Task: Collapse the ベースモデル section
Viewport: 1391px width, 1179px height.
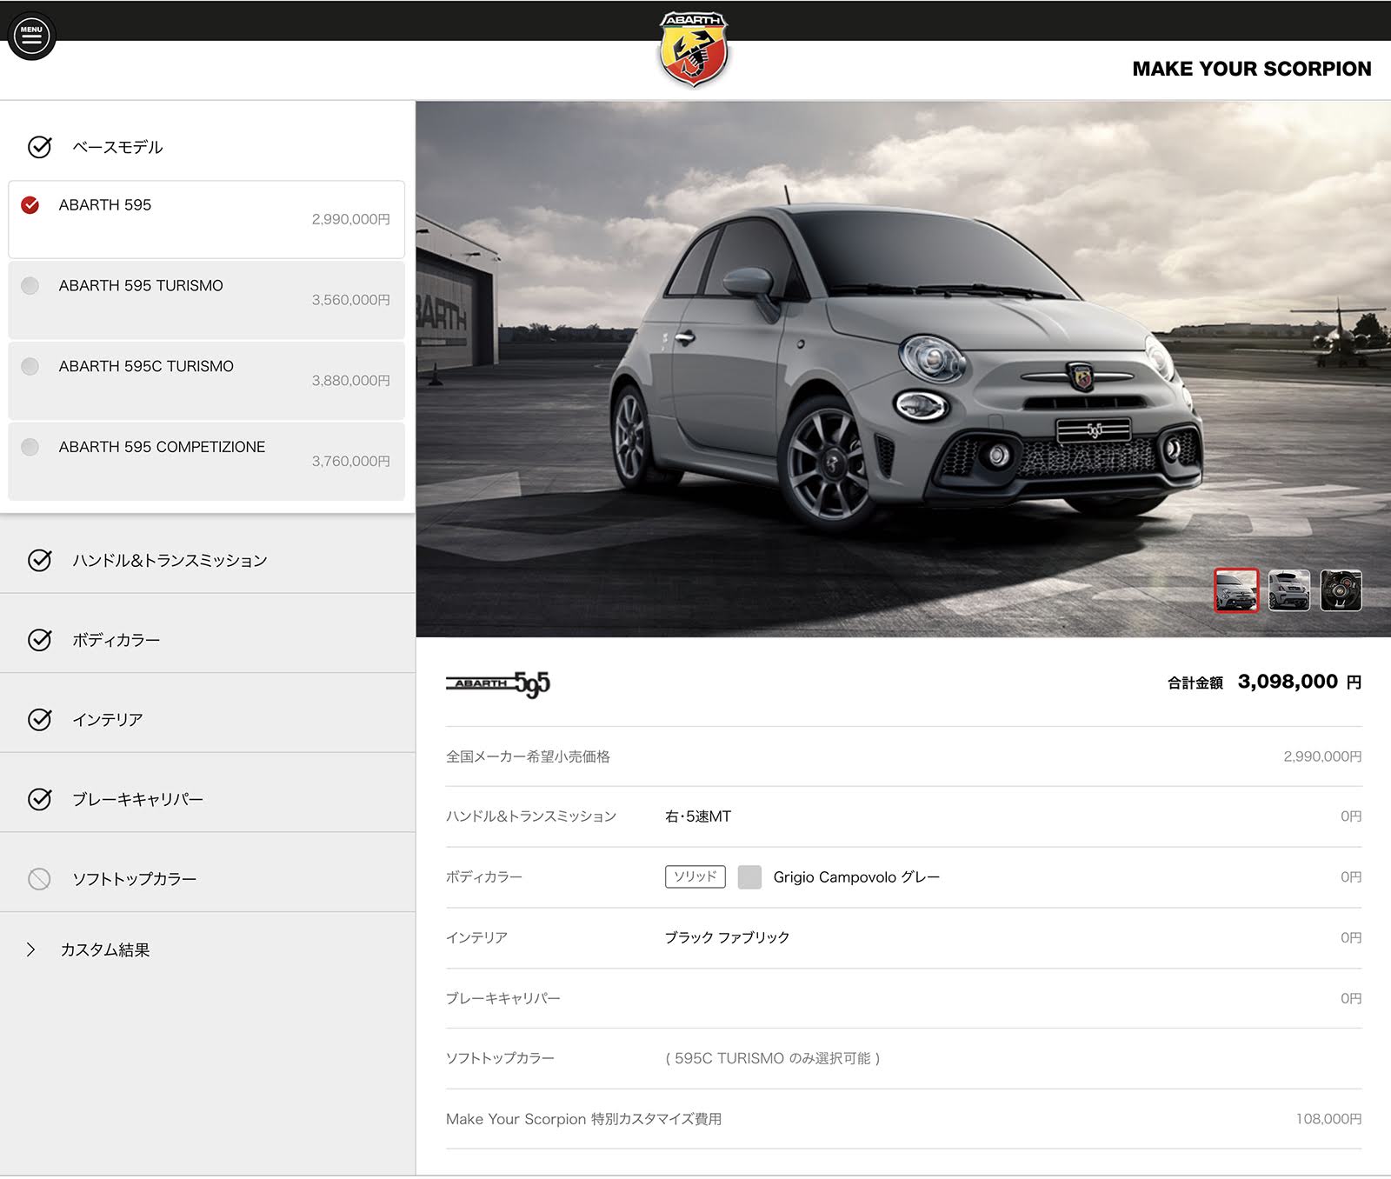Action: tap(207, 147)
